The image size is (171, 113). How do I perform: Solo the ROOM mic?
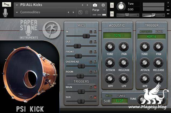[x=91, y=72]
